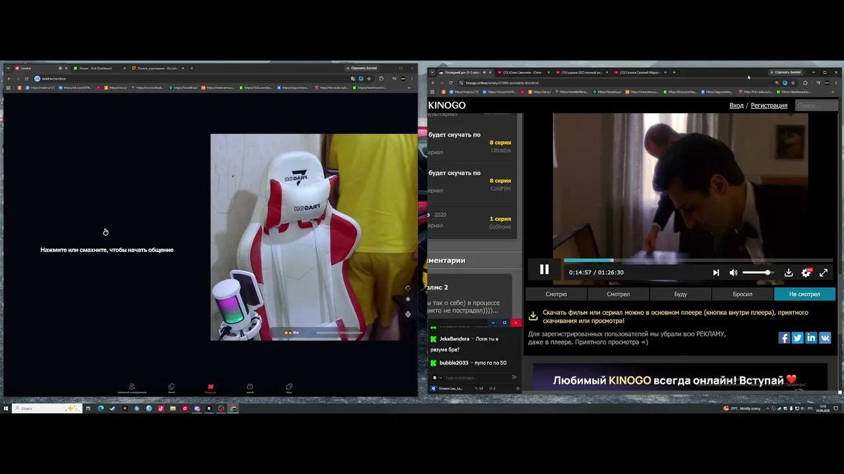
Task: Send the Kick chat message
Action: coord(515,378)
